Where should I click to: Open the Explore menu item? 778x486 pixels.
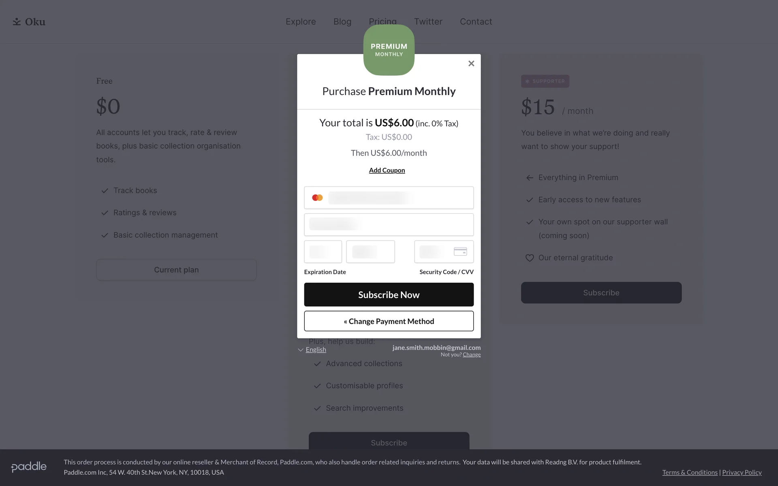tap(301, 22)
